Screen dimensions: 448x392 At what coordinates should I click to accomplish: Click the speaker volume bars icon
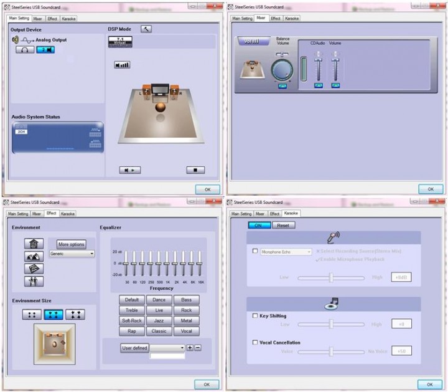[122, 65]
